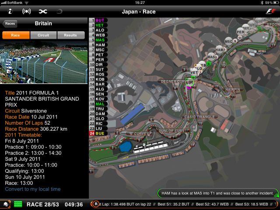Tap the first PER marker near MSC
Screen dimensions: 280x210
(x=240, y=32)
